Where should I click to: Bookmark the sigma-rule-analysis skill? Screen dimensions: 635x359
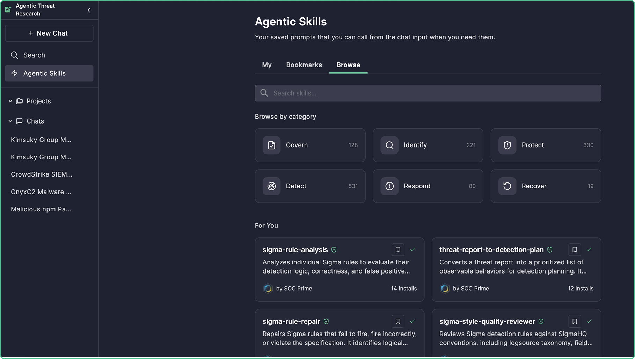pos(398,250)
